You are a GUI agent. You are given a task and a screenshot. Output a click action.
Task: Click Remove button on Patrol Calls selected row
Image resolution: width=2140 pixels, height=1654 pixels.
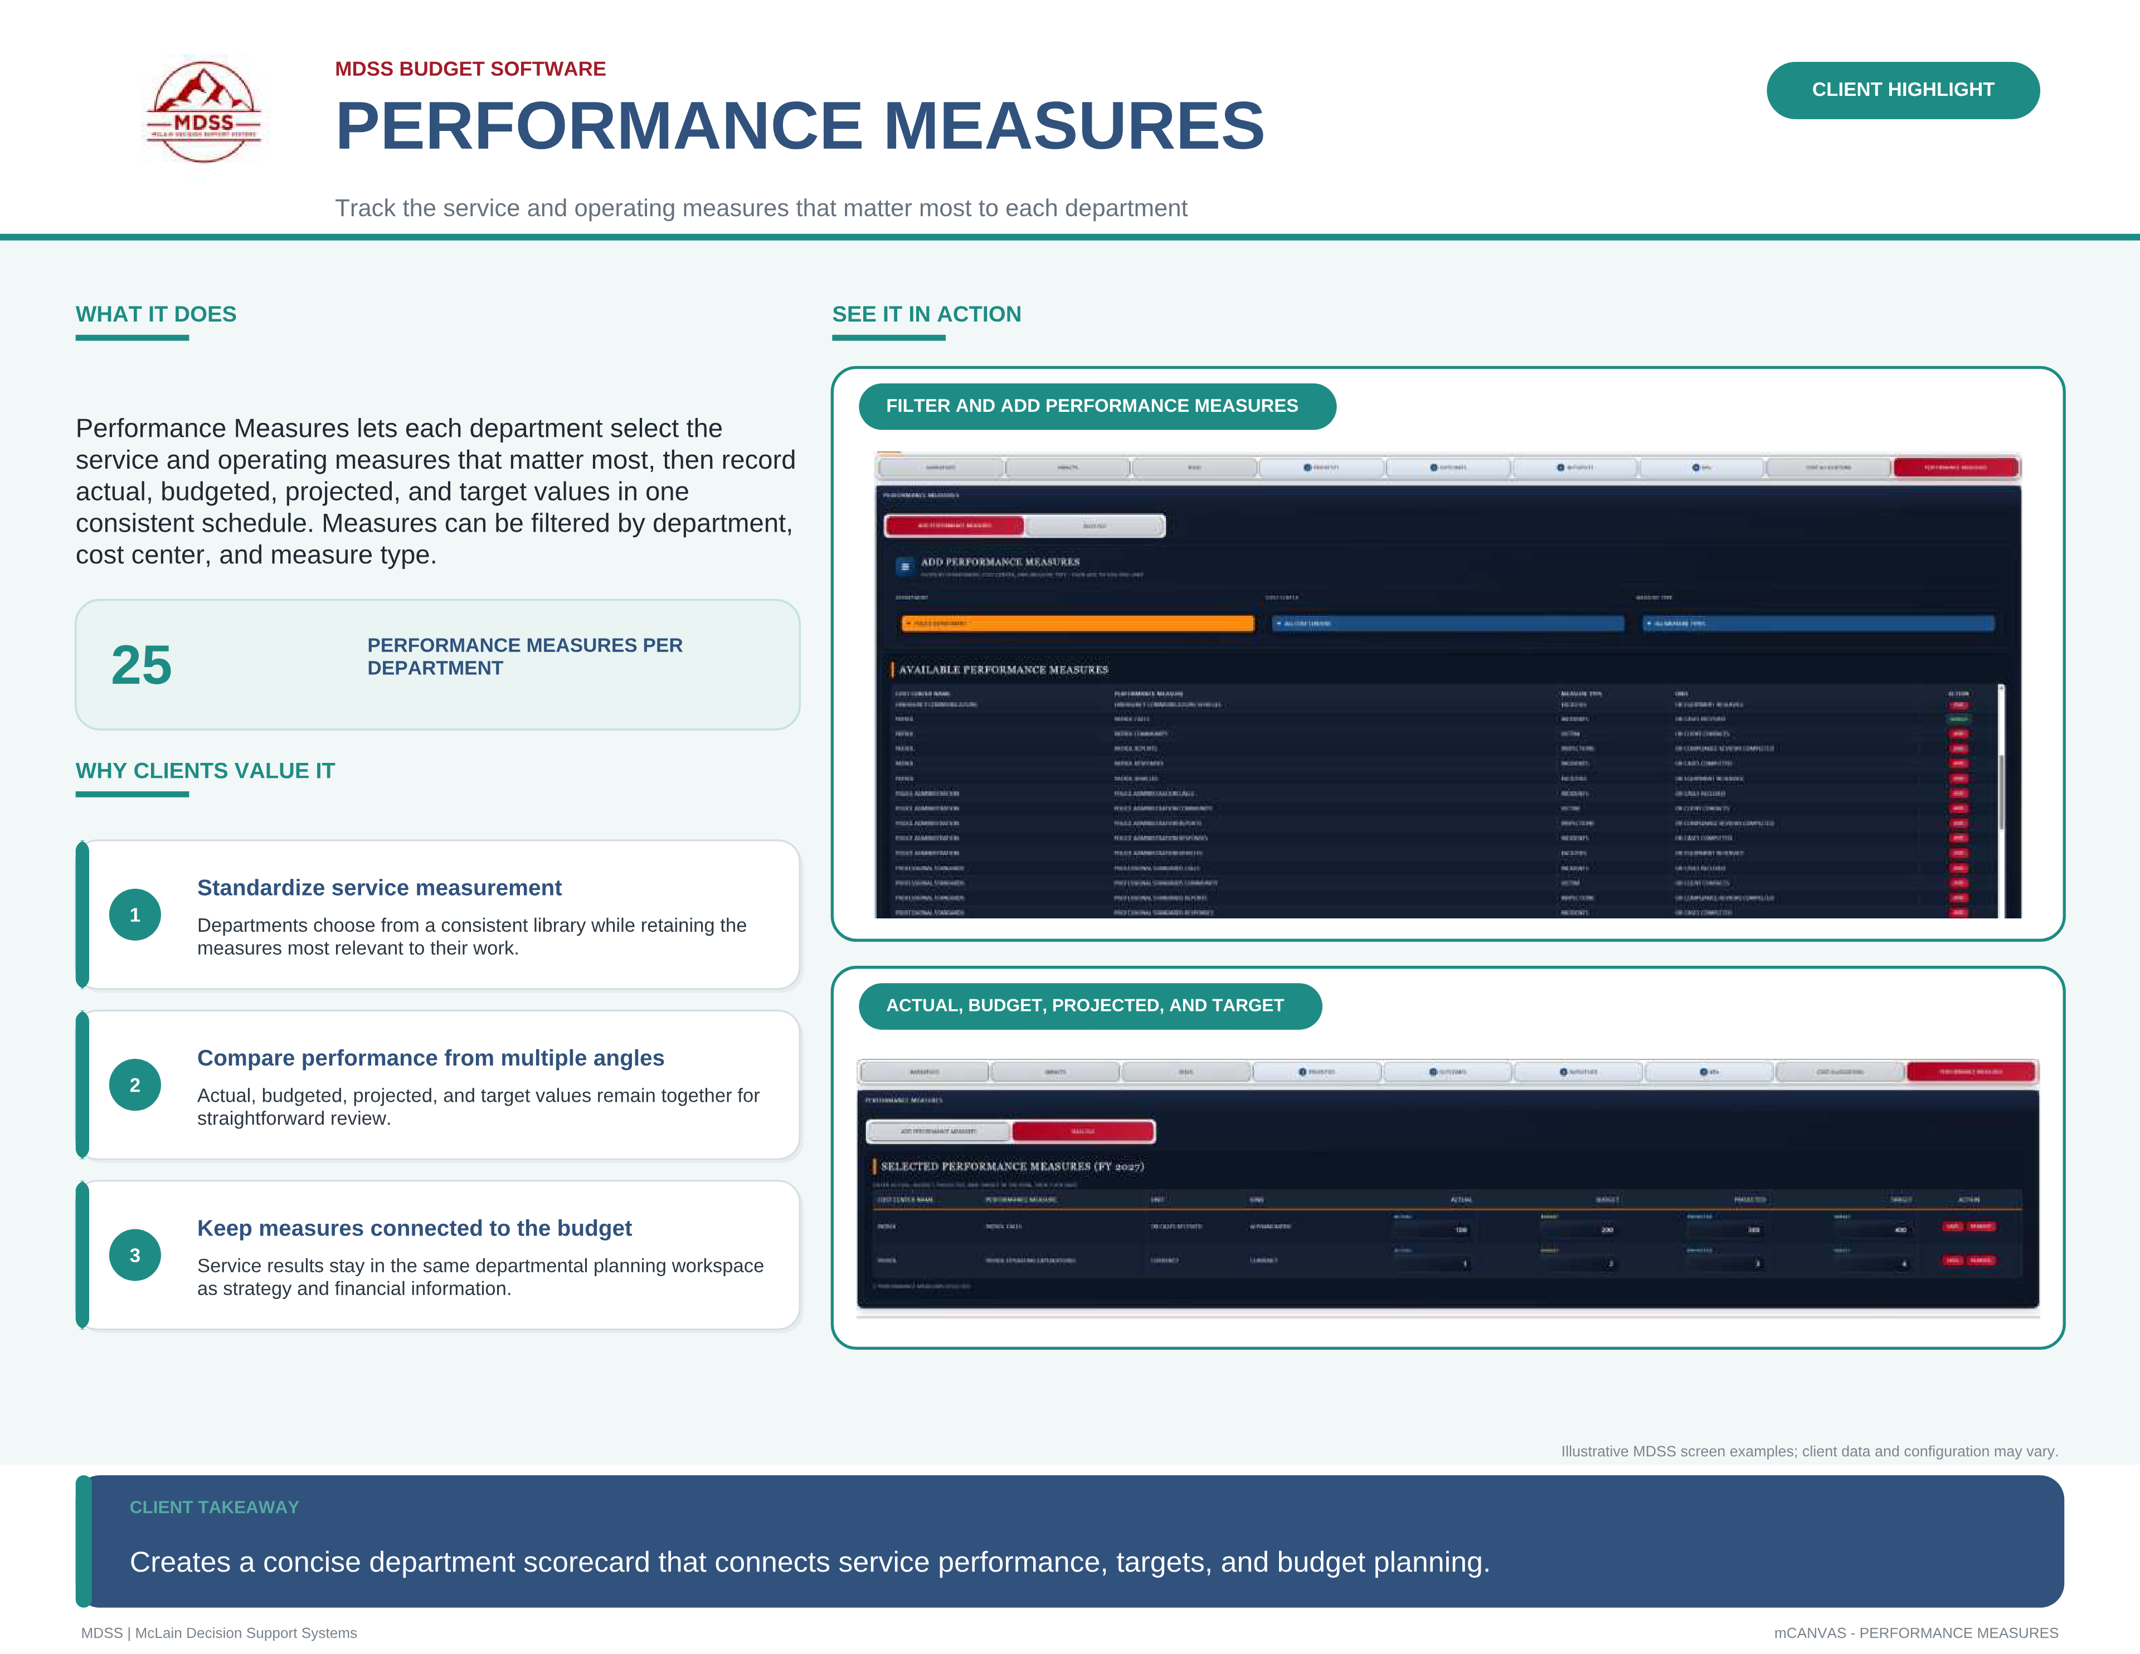(1981, 1227)
